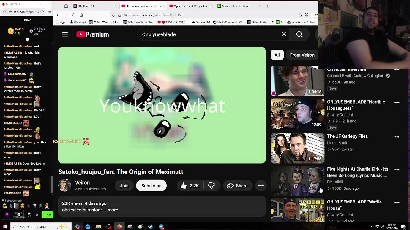Open the volume control in system tray
This screenshot has height=230, width=410.
pyautogui.click(x=382, y=226)
